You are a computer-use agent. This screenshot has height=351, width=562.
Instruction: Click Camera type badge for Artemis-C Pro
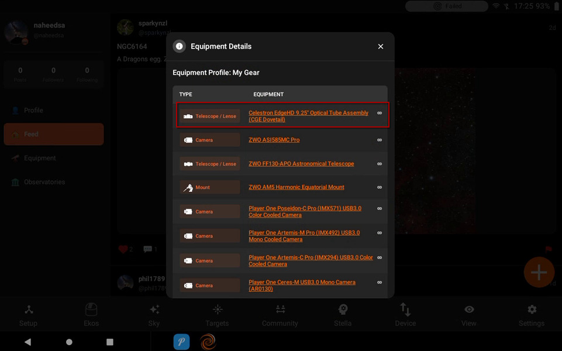[210, 261]
